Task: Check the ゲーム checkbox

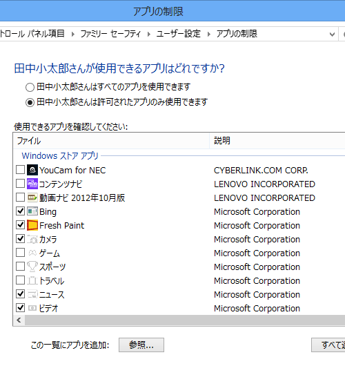Action: (x=20, y=252)
